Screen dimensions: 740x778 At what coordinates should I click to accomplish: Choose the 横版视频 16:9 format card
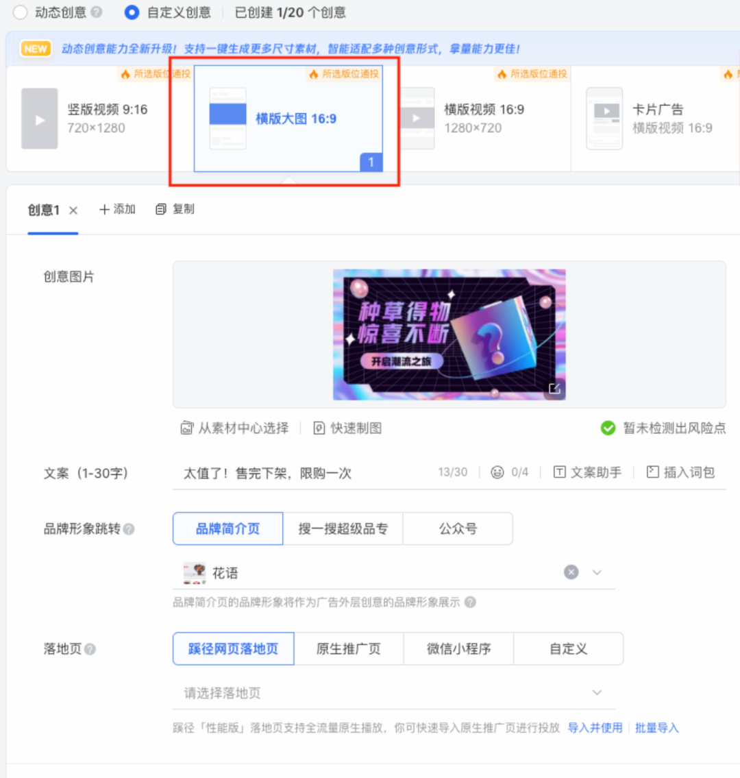[x=476, y=119]
